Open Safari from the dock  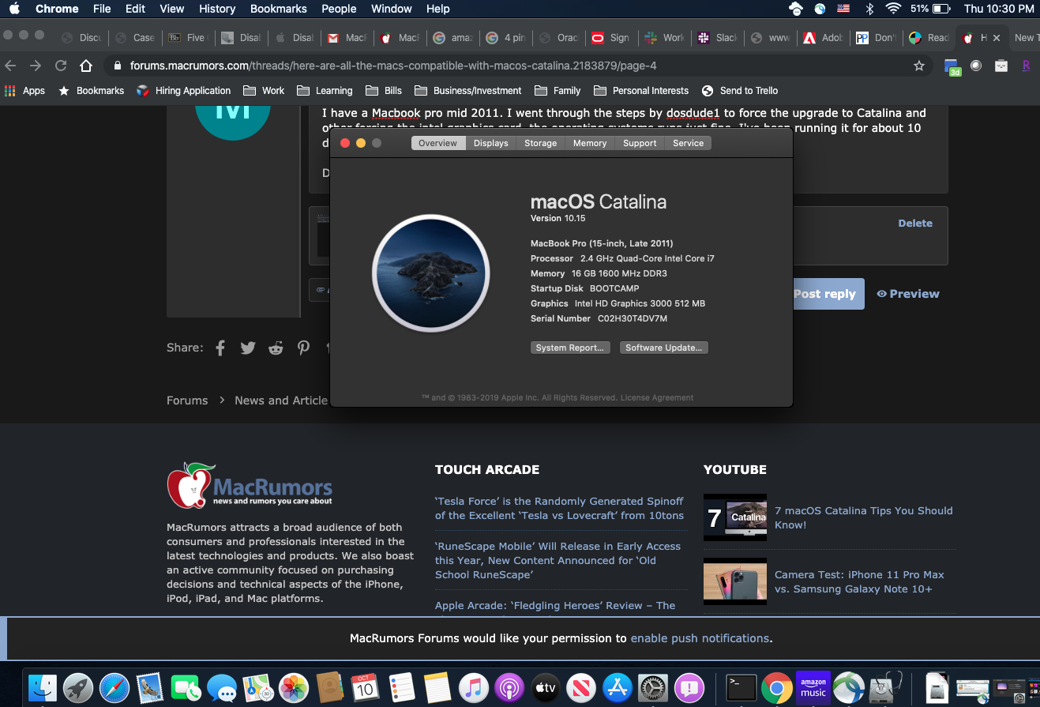pos(115,688)
